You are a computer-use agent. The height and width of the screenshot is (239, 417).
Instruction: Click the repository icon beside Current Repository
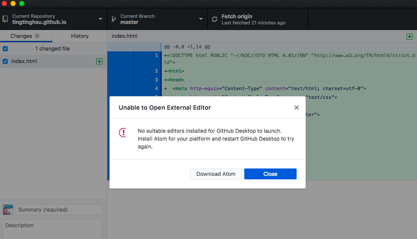pyautogui.click(x=5, y=19)
